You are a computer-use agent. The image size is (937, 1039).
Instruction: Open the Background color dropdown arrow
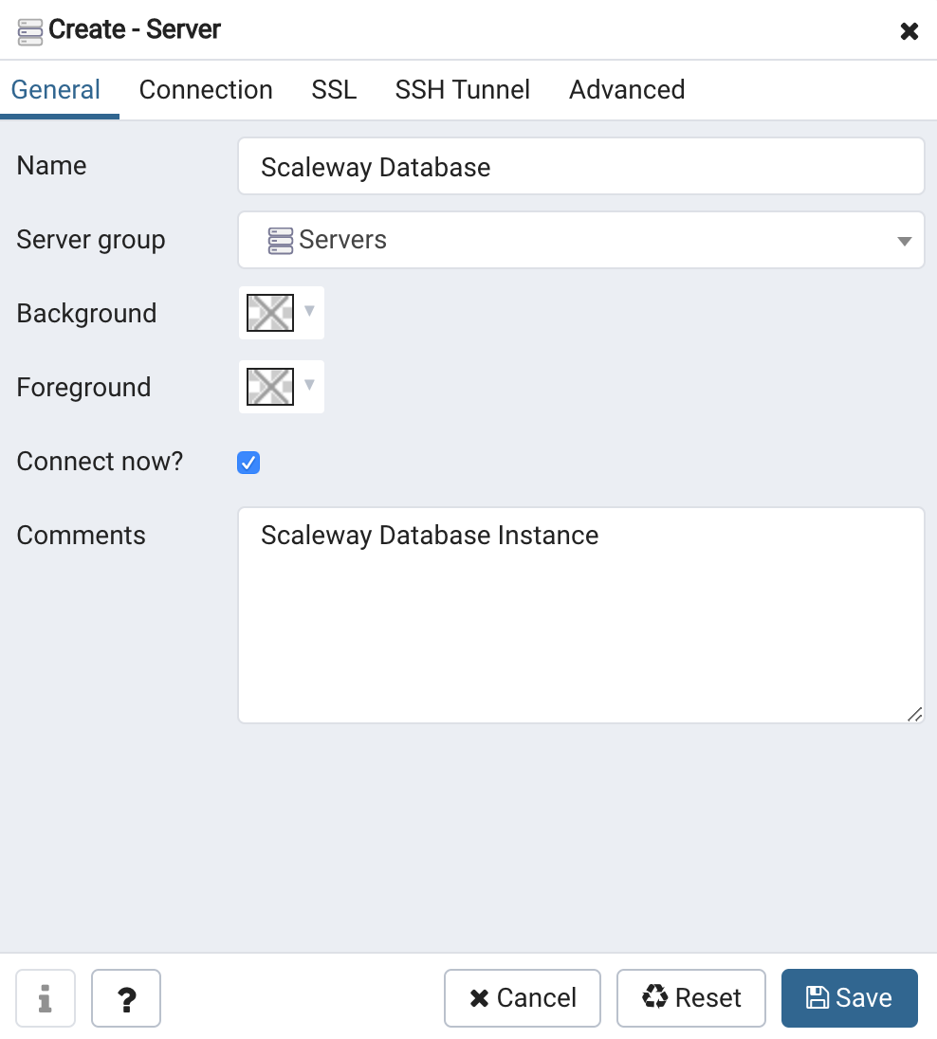309,312
